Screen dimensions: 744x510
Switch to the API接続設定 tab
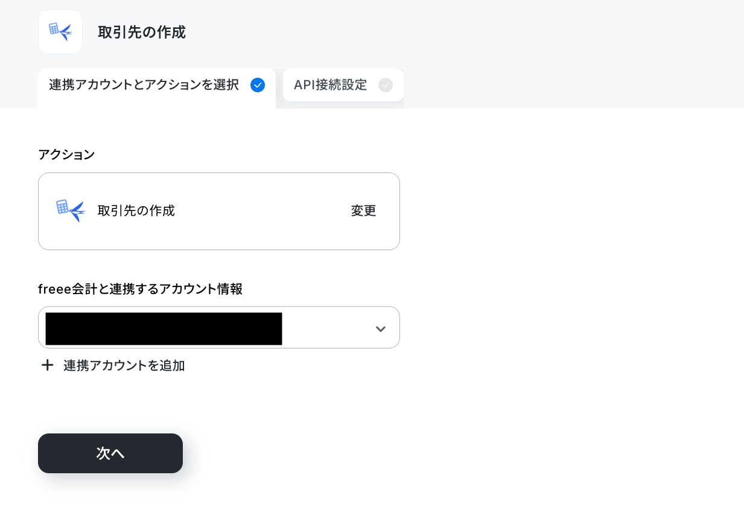[x=343, y=85]
